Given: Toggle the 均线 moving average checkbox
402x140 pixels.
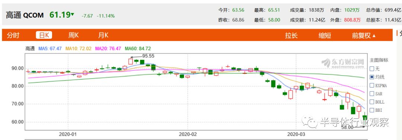Looking at the screenshot, I should coord(372,77).
